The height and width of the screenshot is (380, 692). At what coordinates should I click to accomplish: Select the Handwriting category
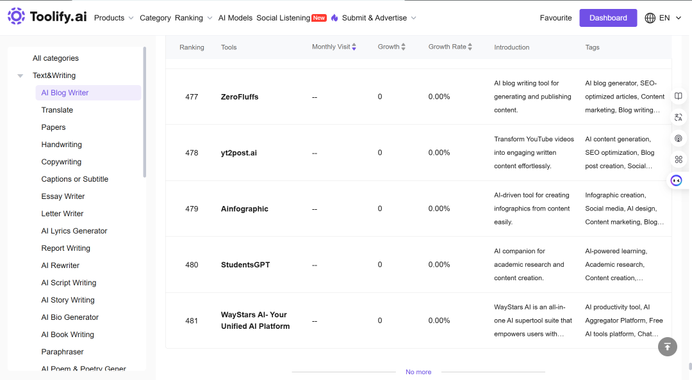pos(62,144)
